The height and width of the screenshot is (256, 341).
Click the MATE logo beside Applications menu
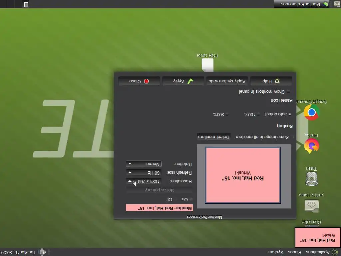coord(336,252)
